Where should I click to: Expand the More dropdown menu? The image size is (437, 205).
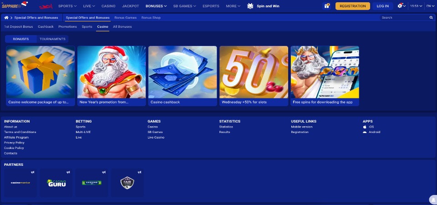click(233, 6)
